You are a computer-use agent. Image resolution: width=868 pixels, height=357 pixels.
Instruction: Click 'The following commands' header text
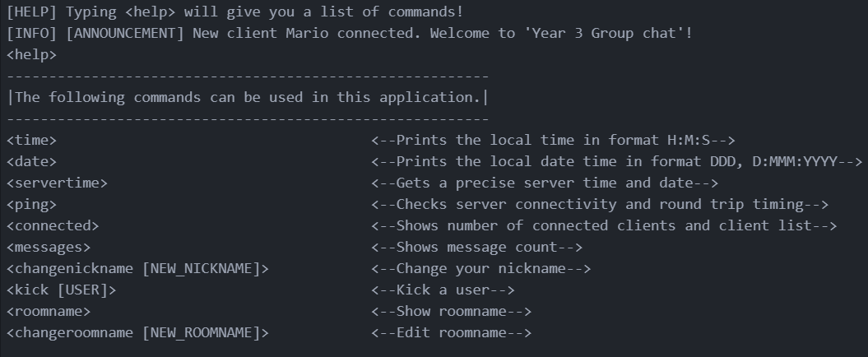pos(248,98)
